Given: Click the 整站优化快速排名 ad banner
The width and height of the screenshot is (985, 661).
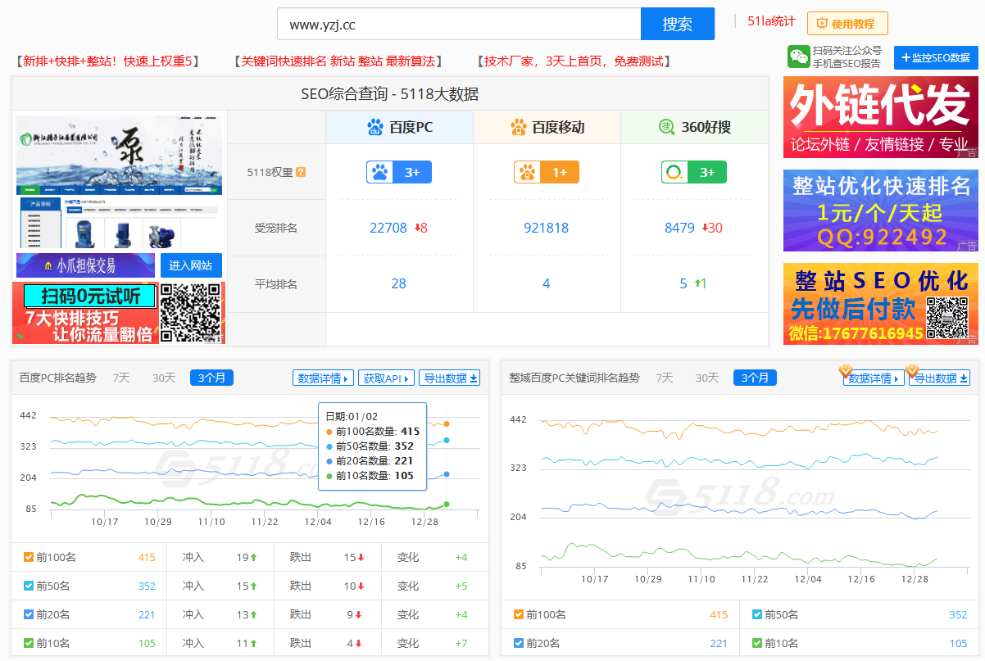Looking at the screenshot, I should (881, 211).
